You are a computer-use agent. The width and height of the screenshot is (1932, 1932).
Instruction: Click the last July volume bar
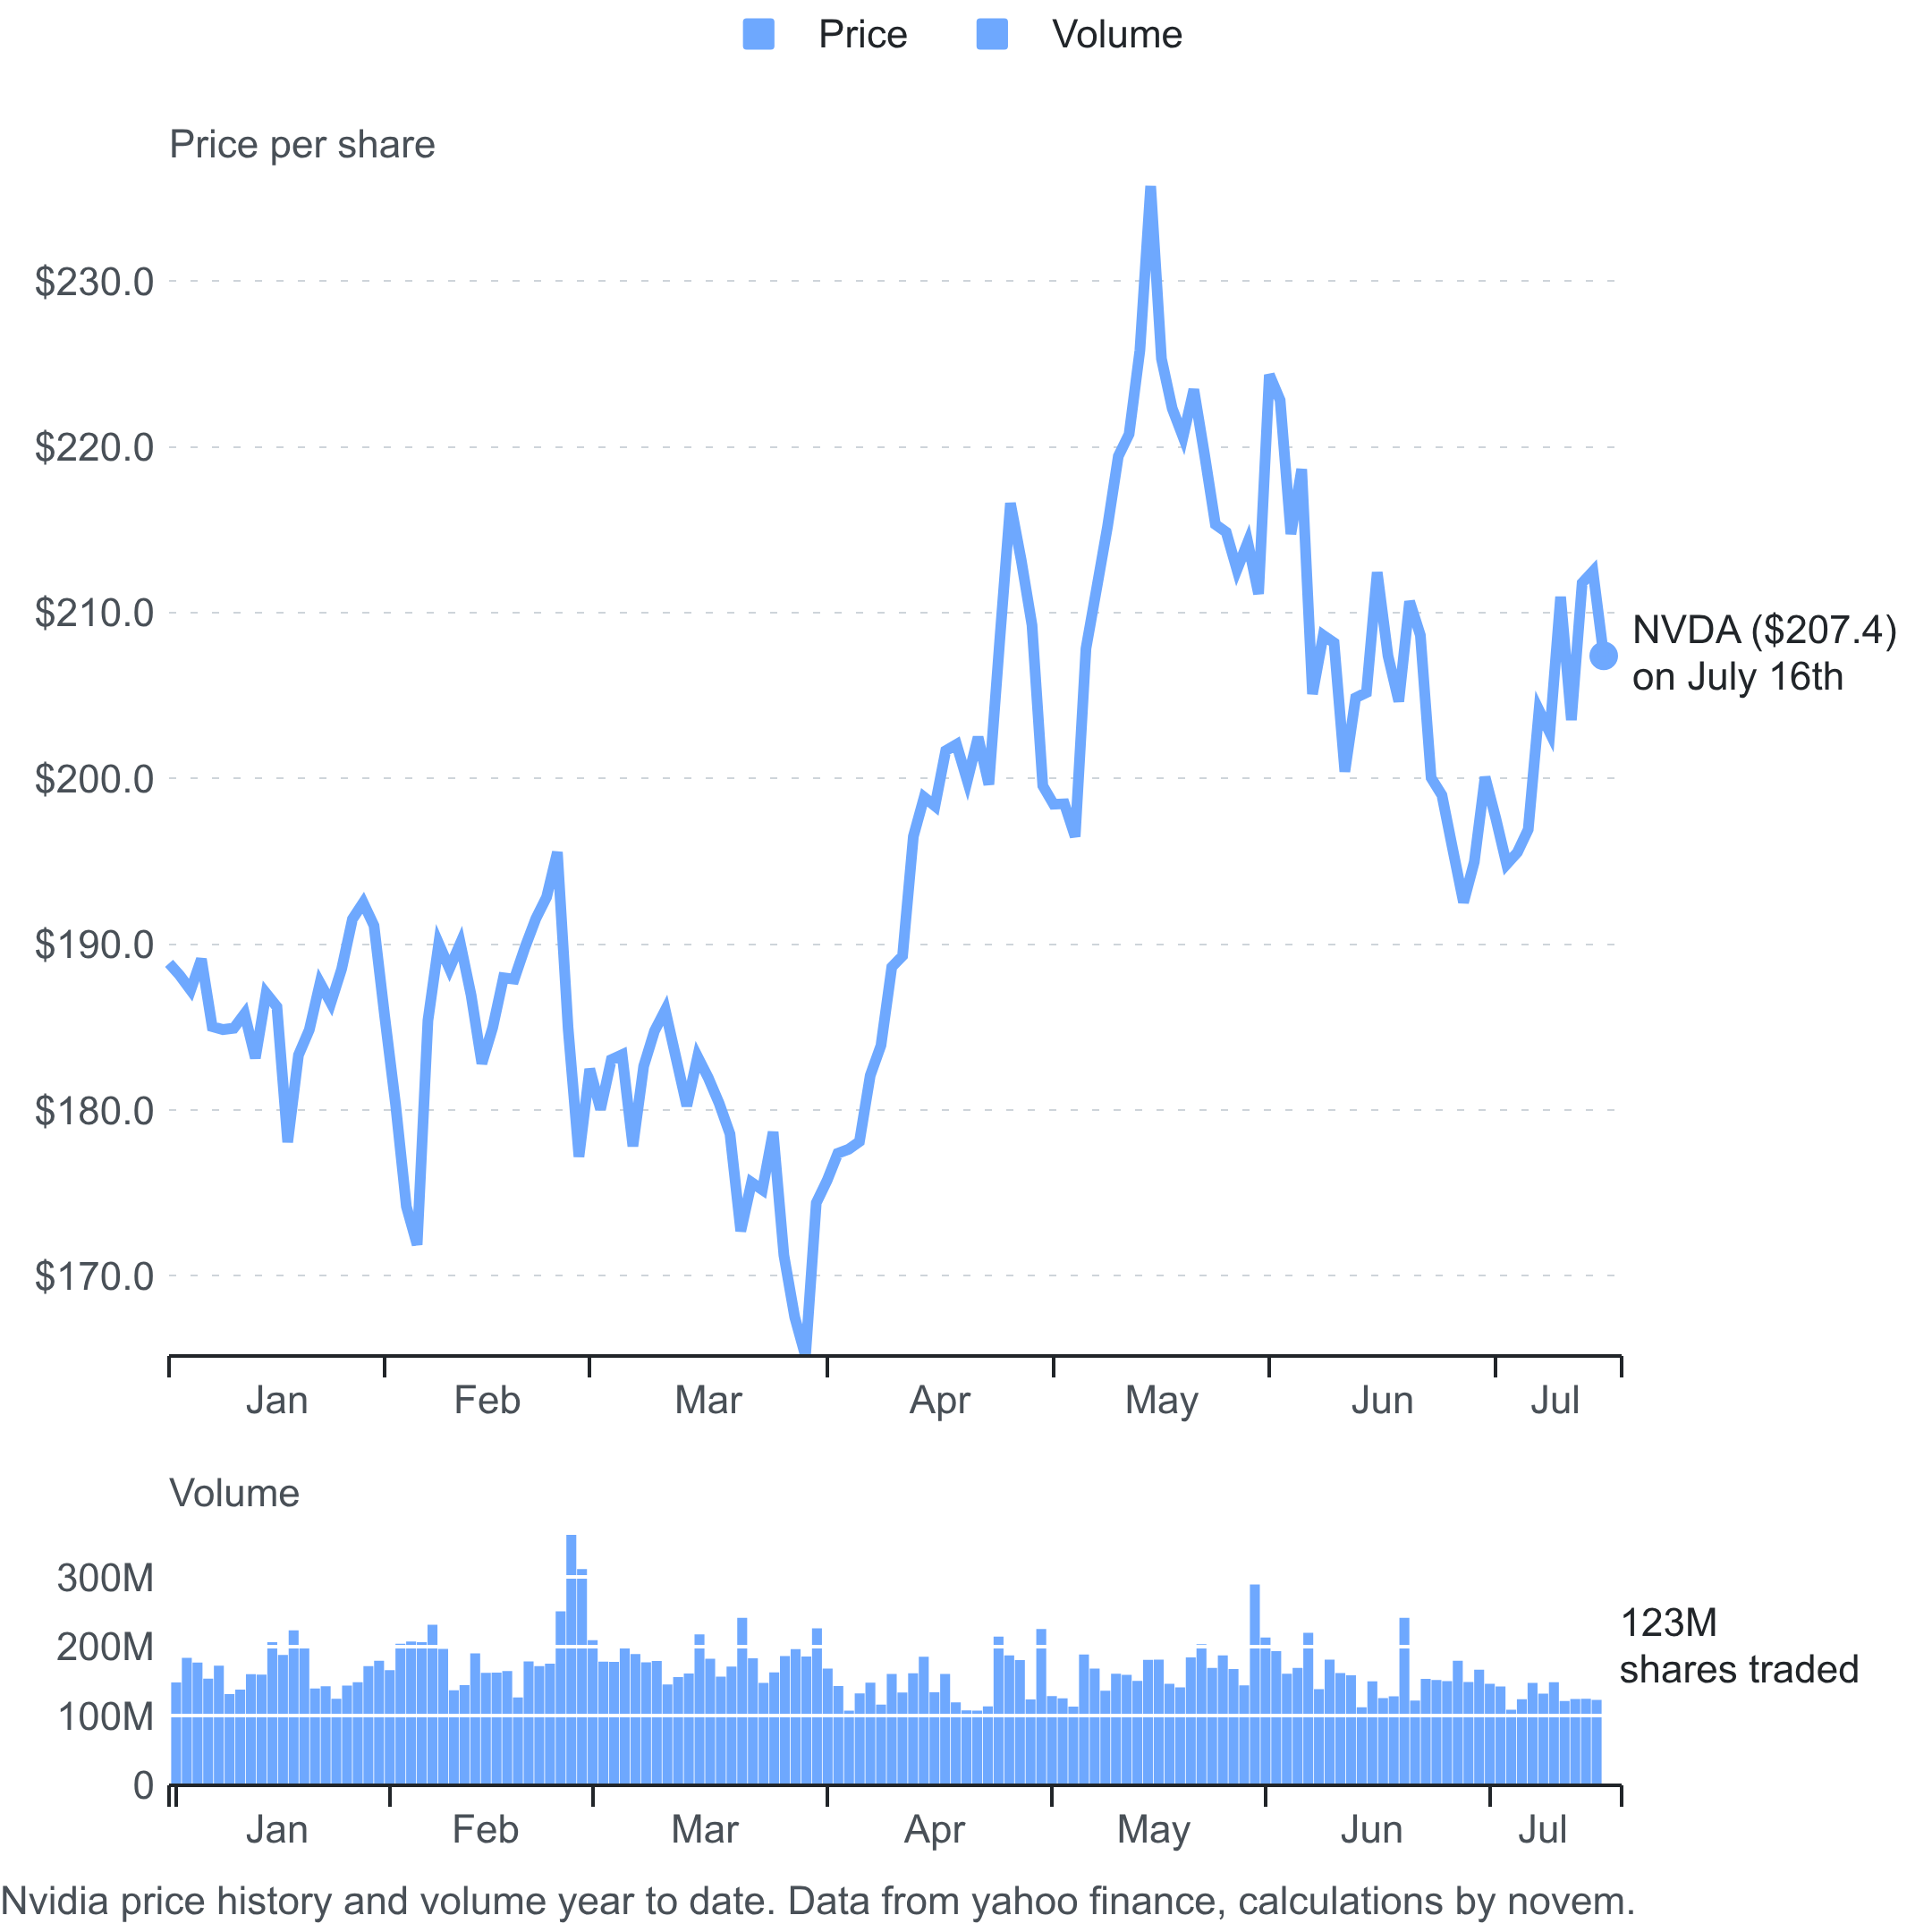click(1596, 1742)
